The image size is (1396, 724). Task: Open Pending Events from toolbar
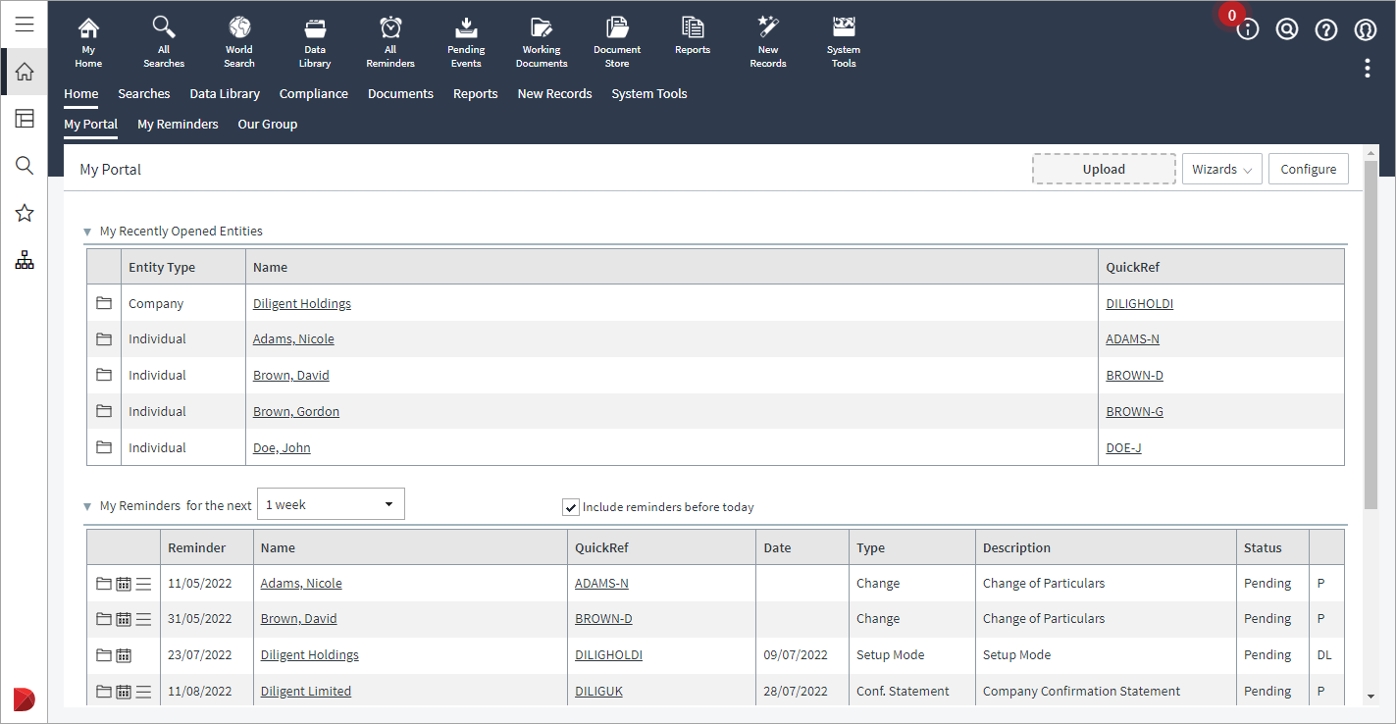tap(466, 42)
